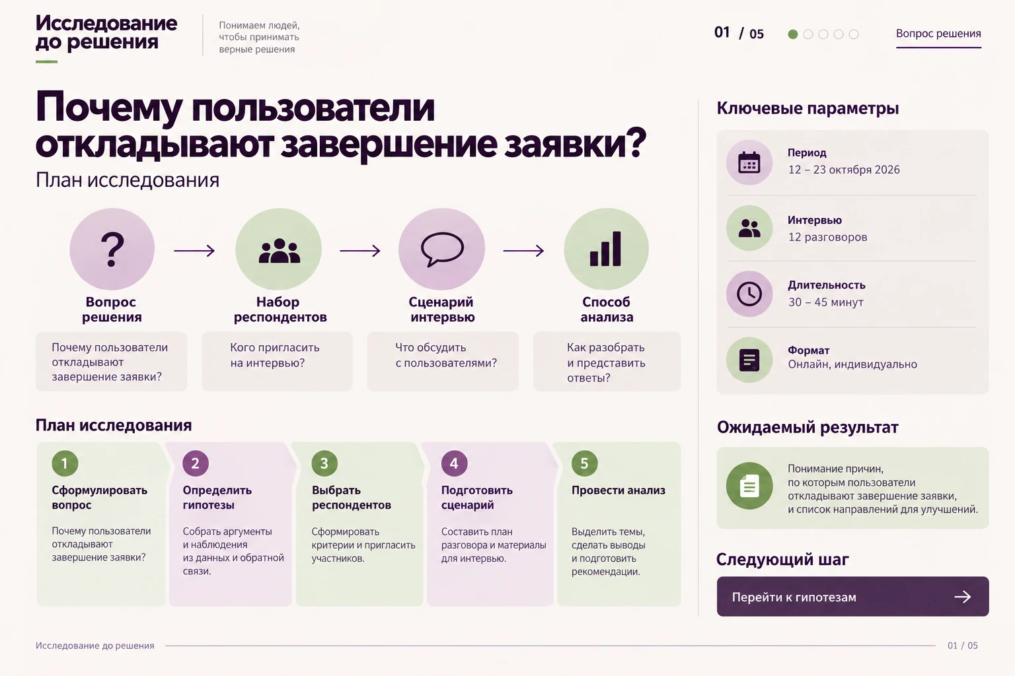Select the value 12 разговоров
The width and height of the screenshot is (1015, 676).
click(x=827, y=237)
